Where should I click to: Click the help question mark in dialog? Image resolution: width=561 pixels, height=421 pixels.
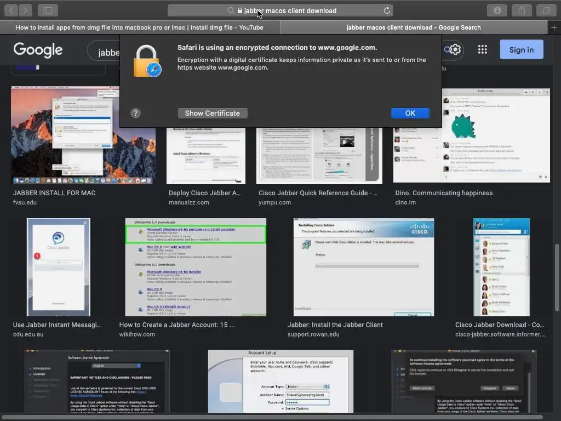(x=135, y=113)
